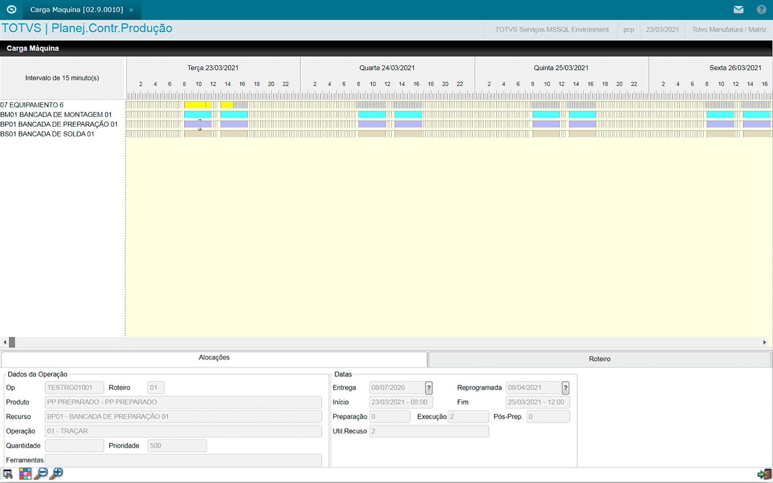Open the color legend grid icon
773x483 pixels.
point(25,474)
